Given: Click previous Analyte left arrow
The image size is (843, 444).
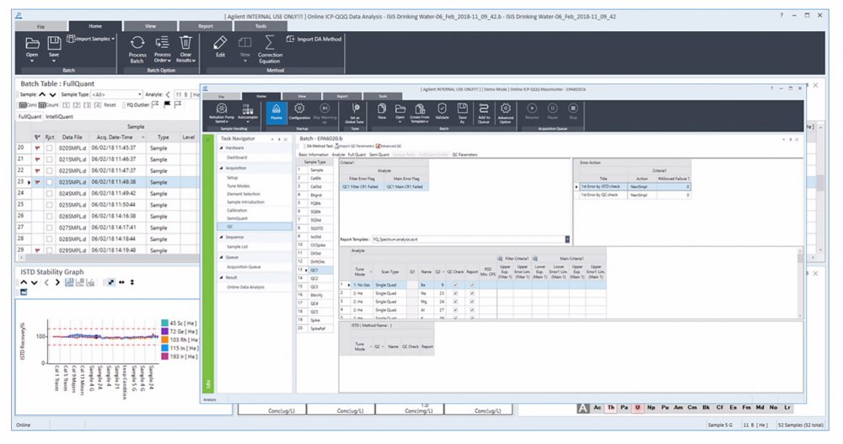Looking at the screenshot, I should (x=168, y=94).
